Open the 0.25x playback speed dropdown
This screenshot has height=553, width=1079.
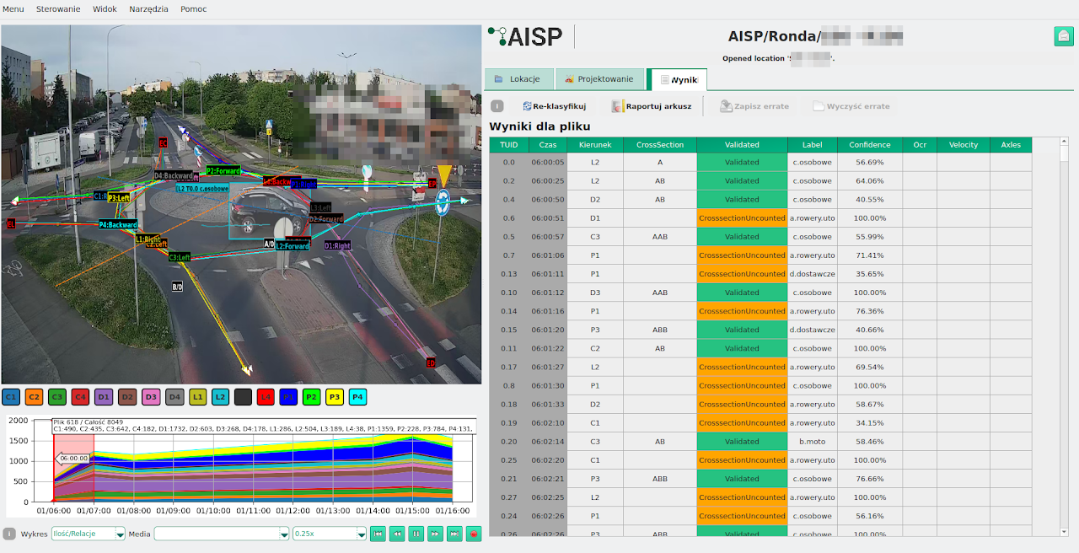coord(329,534)
